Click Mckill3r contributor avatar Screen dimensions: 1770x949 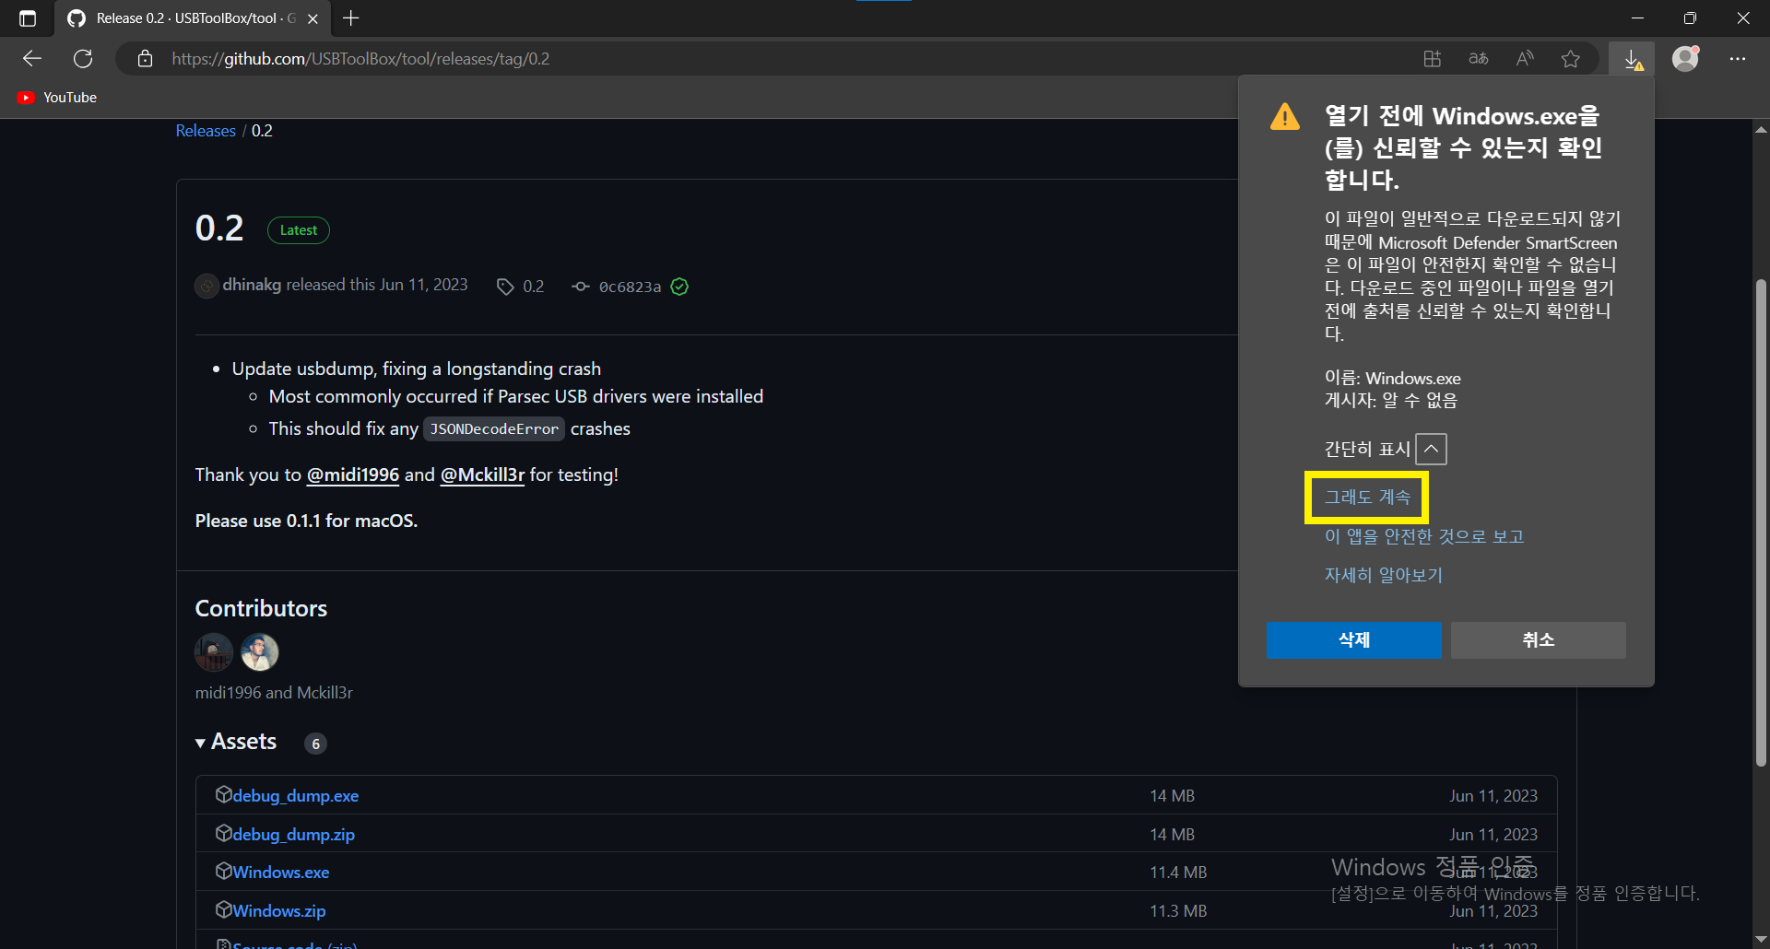(x=260, y=652)
